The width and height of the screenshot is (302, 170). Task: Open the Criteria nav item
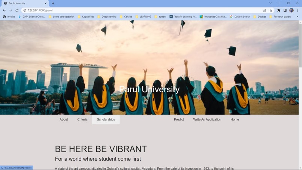82,119
